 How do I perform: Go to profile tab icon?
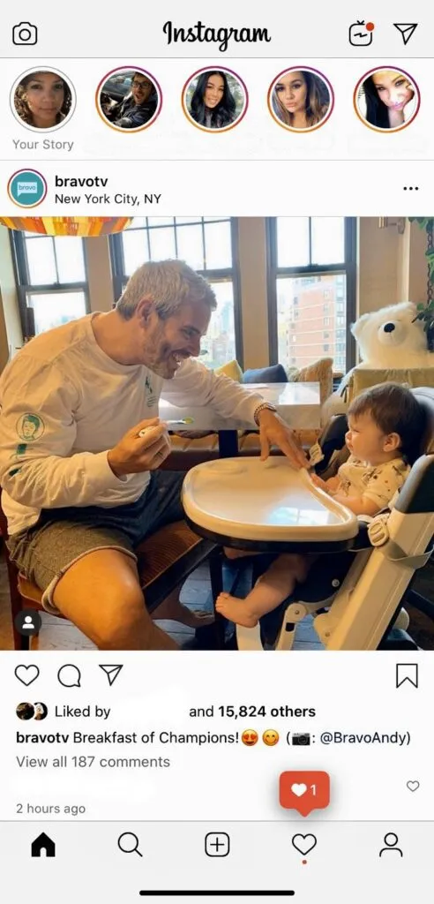391,845
